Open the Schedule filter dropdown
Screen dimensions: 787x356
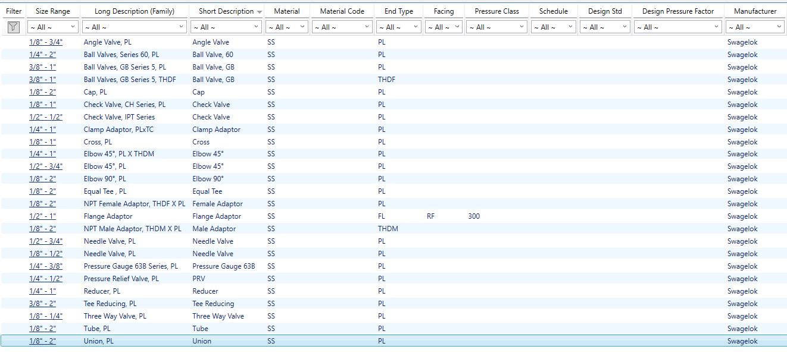[554, 27]
